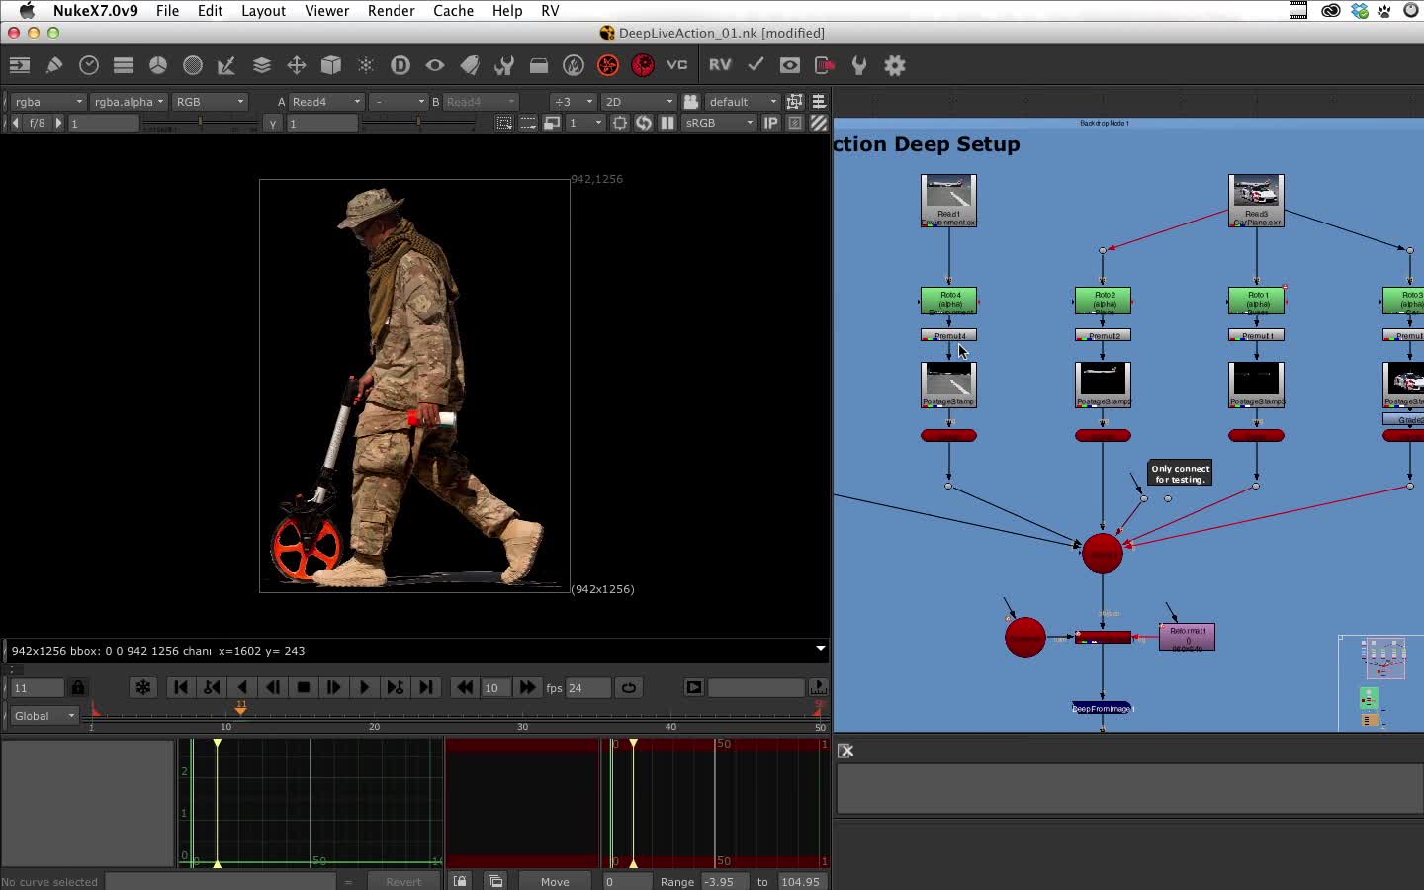Viewport: 1424px width, 890px height.
Task: Open the Deep nodes menu (D icon)
Action: pos(400,65)
